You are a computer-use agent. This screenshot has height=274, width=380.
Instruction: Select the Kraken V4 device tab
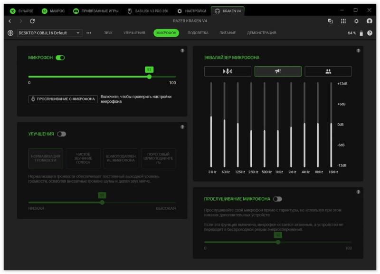coord(228,11)
